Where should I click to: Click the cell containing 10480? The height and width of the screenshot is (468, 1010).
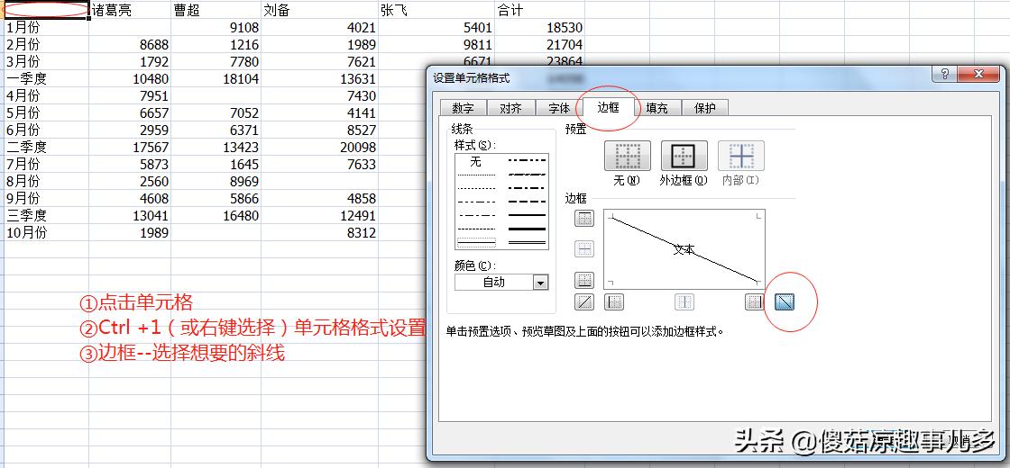[x=130, y=79]
